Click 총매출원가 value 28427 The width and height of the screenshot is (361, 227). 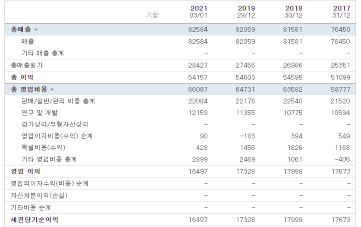(198, 65)
